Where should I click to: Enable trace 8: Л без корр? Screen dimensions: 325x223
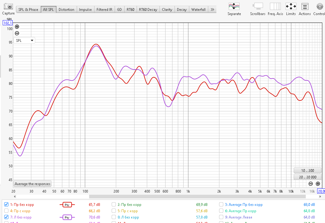click(114, 217)
